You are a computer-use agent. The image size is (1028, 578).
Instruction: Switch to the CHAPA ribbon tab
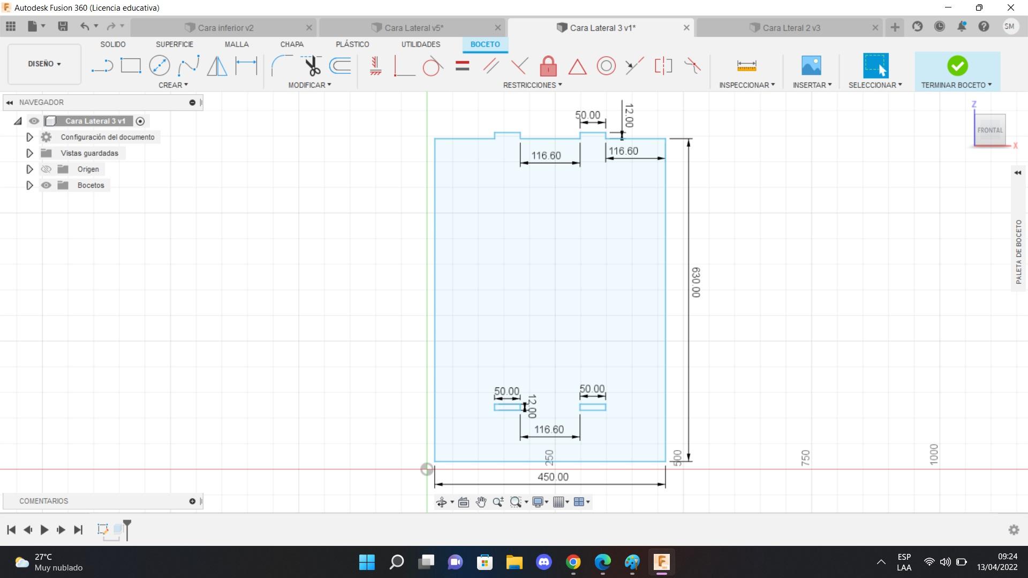292,44
